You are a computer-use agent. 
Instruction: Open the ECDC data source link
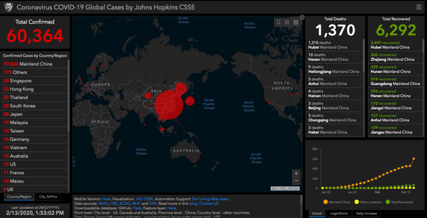pos(125,203)
